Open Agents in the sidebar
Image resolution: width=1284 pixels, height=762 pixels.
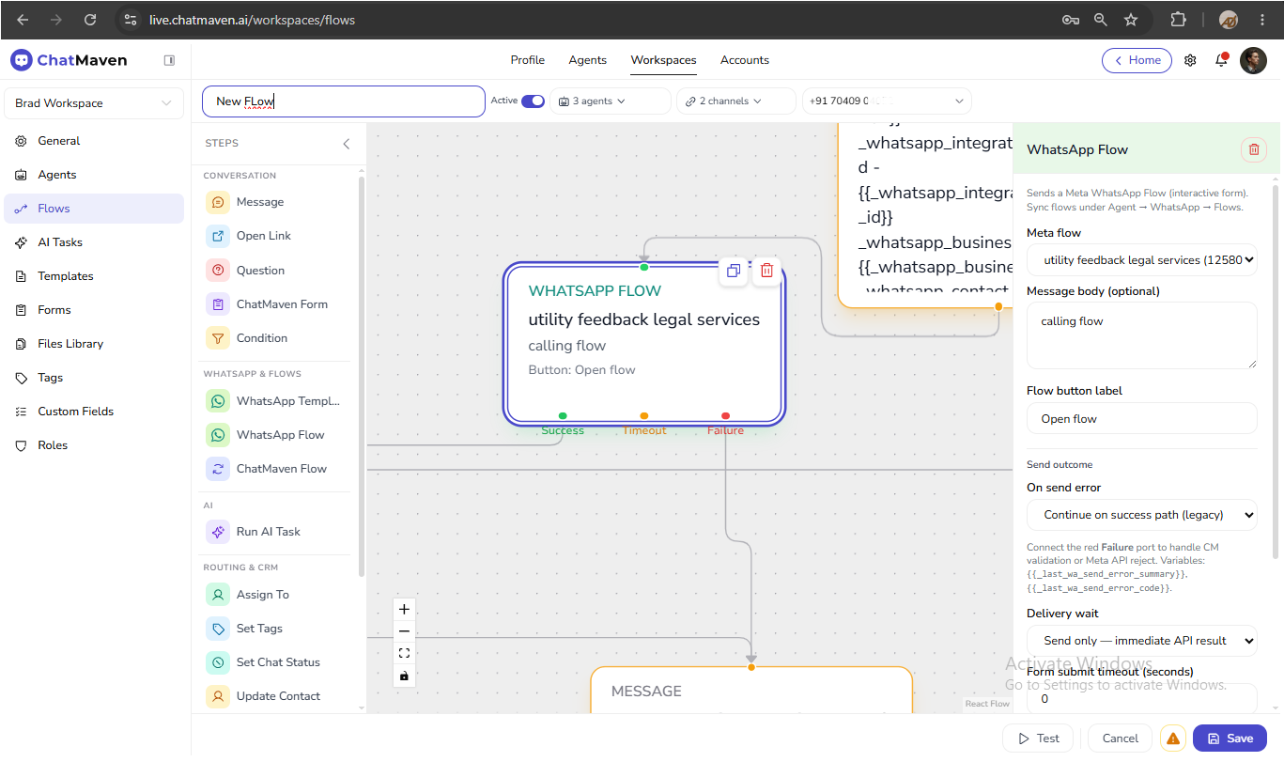(94, 175)
